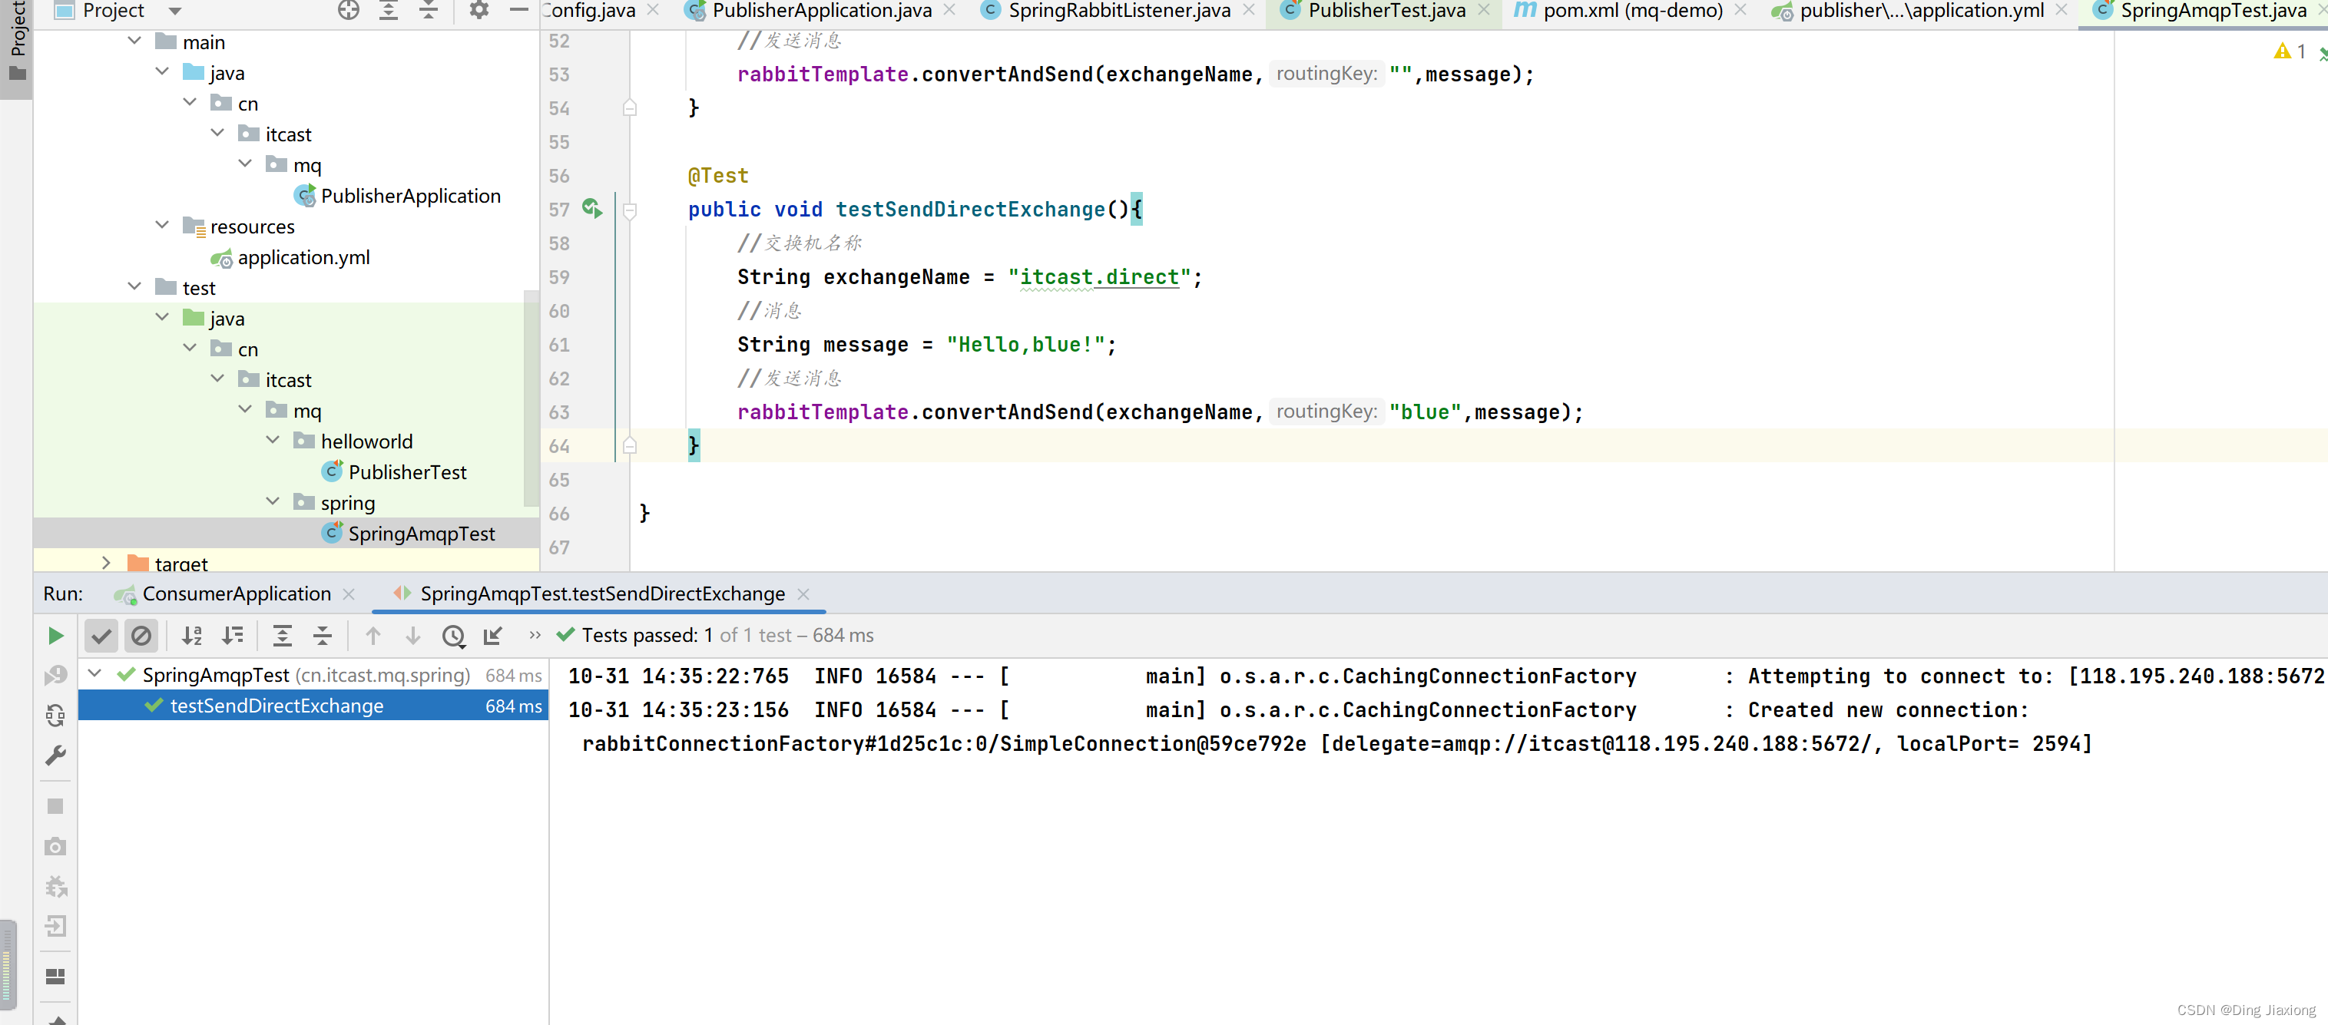The image size is (2328, 1025).
Task: Click the locate-in-project target icon
Action: click(x=348, y=10)
